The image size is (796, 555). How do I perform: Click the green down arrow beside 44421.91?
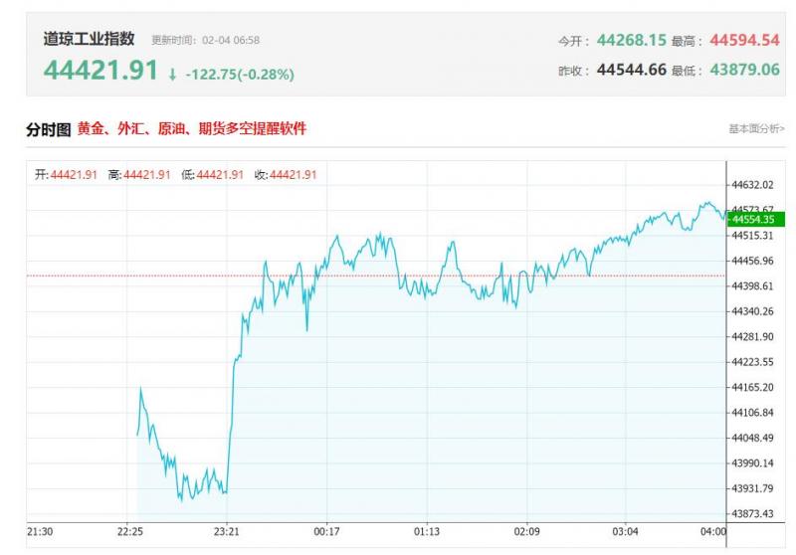tap(172, 74)
